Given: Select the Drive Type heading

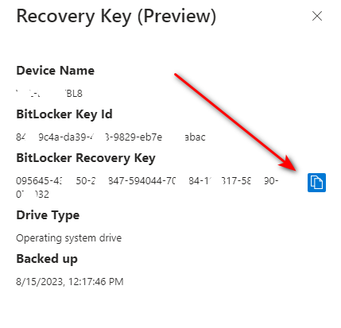Looking at the screenshot, I should click(x=48, y=215).
